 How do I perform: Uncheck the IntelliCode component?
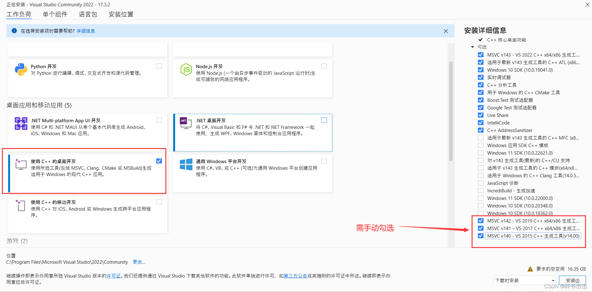pos(481,123)
